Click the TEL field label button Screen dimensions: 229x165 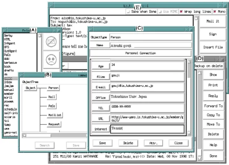point(101,108)
